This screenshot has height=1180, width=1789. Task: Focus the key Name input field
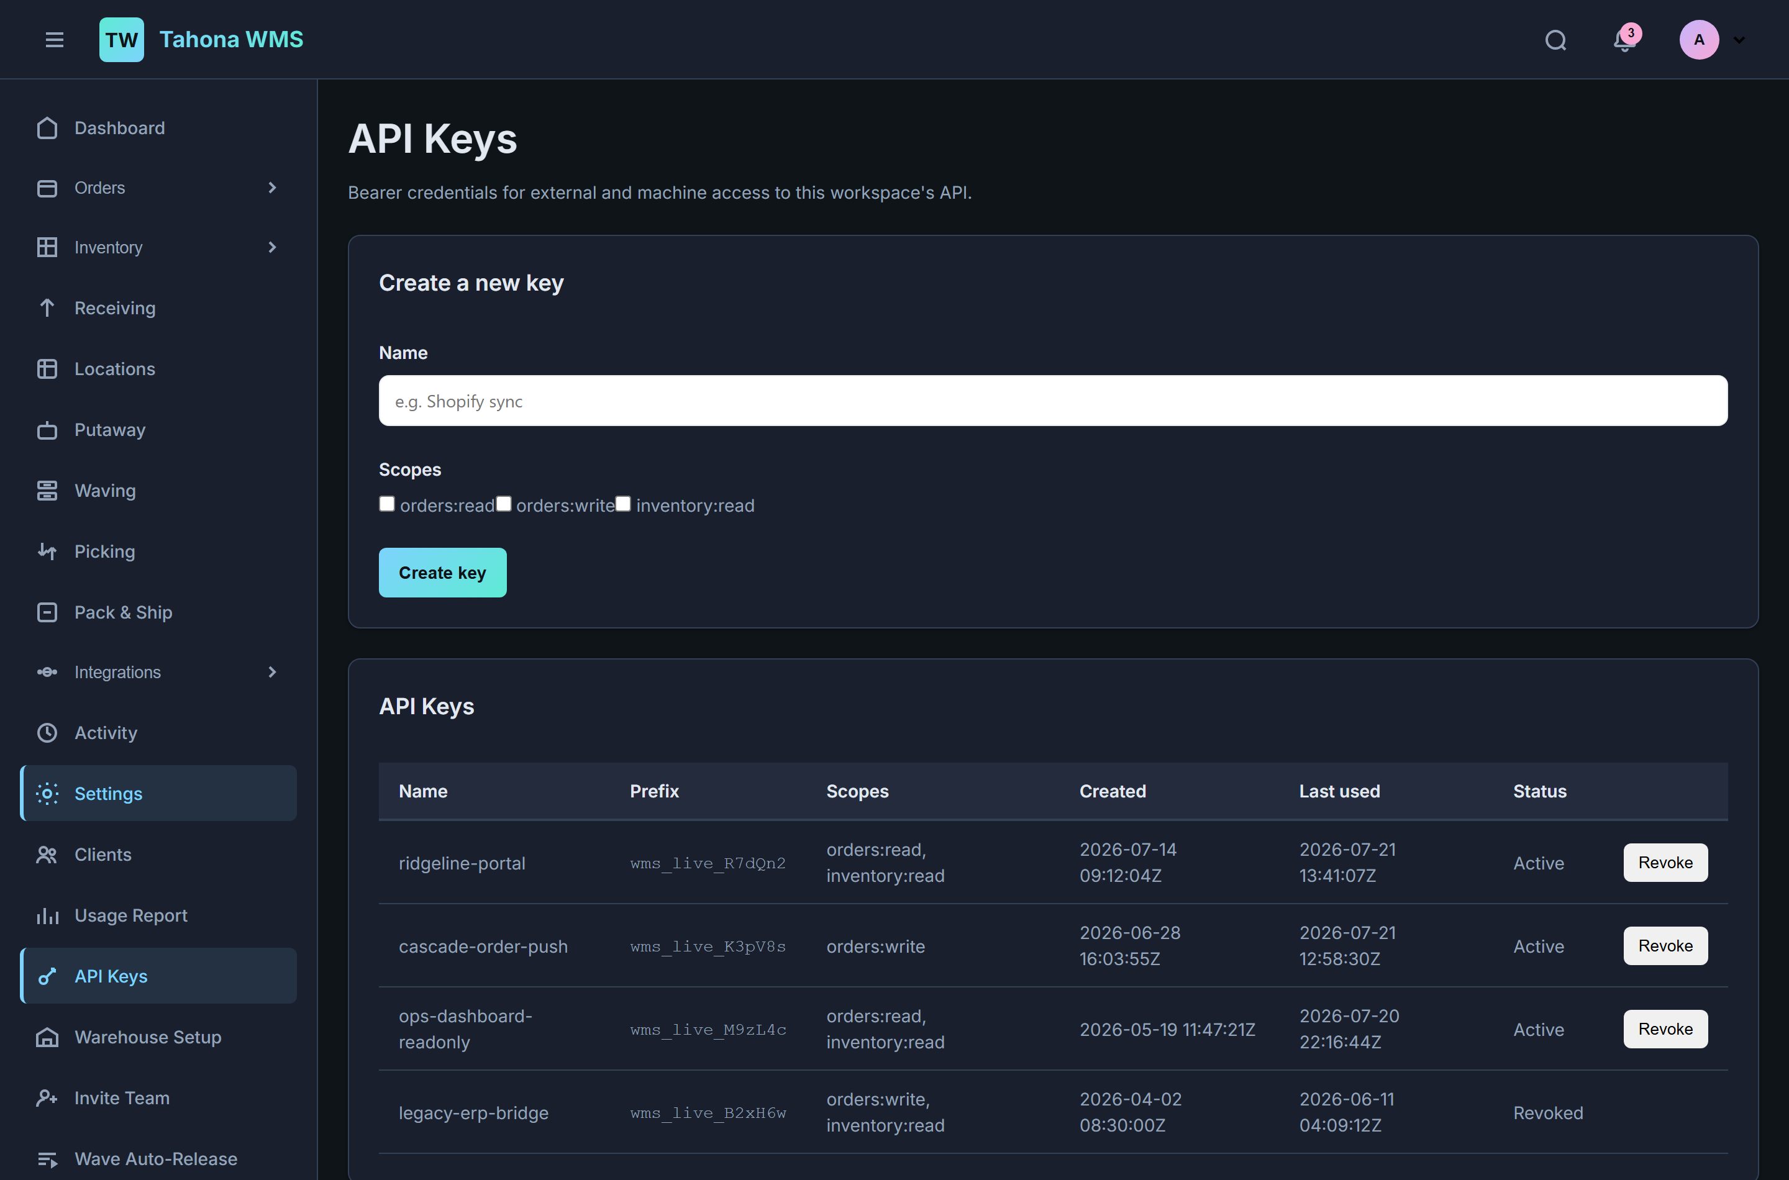tap(1053, 401)
